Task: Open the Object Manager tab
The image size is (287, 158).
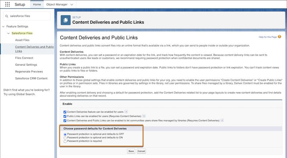Action: [x=57, y=5]
